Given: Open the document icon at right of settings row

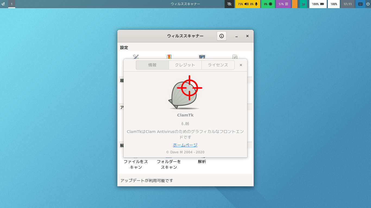Looking at the screenshot, I should click(x=235, y=57).
